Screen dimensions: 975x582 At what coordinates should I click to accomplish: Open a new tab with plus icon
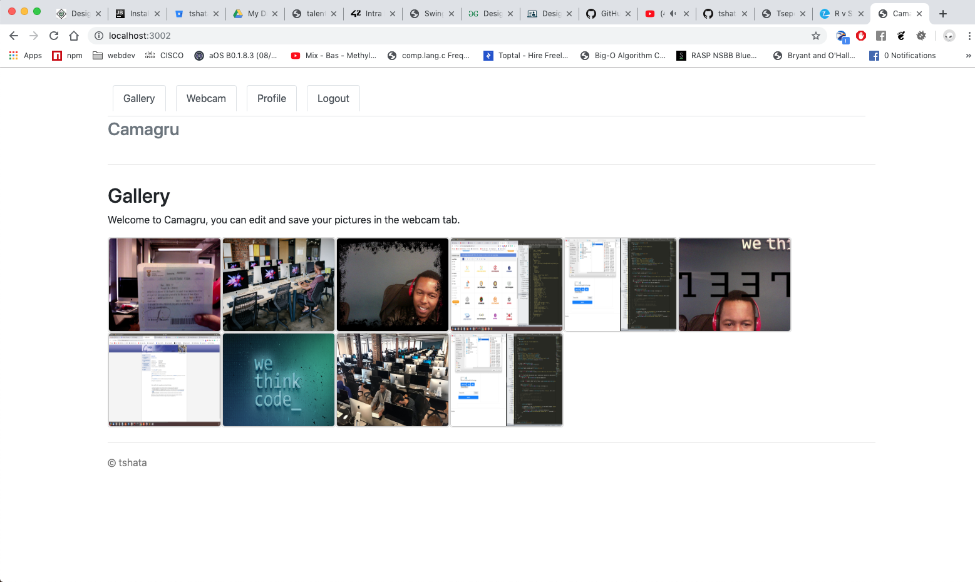pyautogui.click(x=942, y=14)
